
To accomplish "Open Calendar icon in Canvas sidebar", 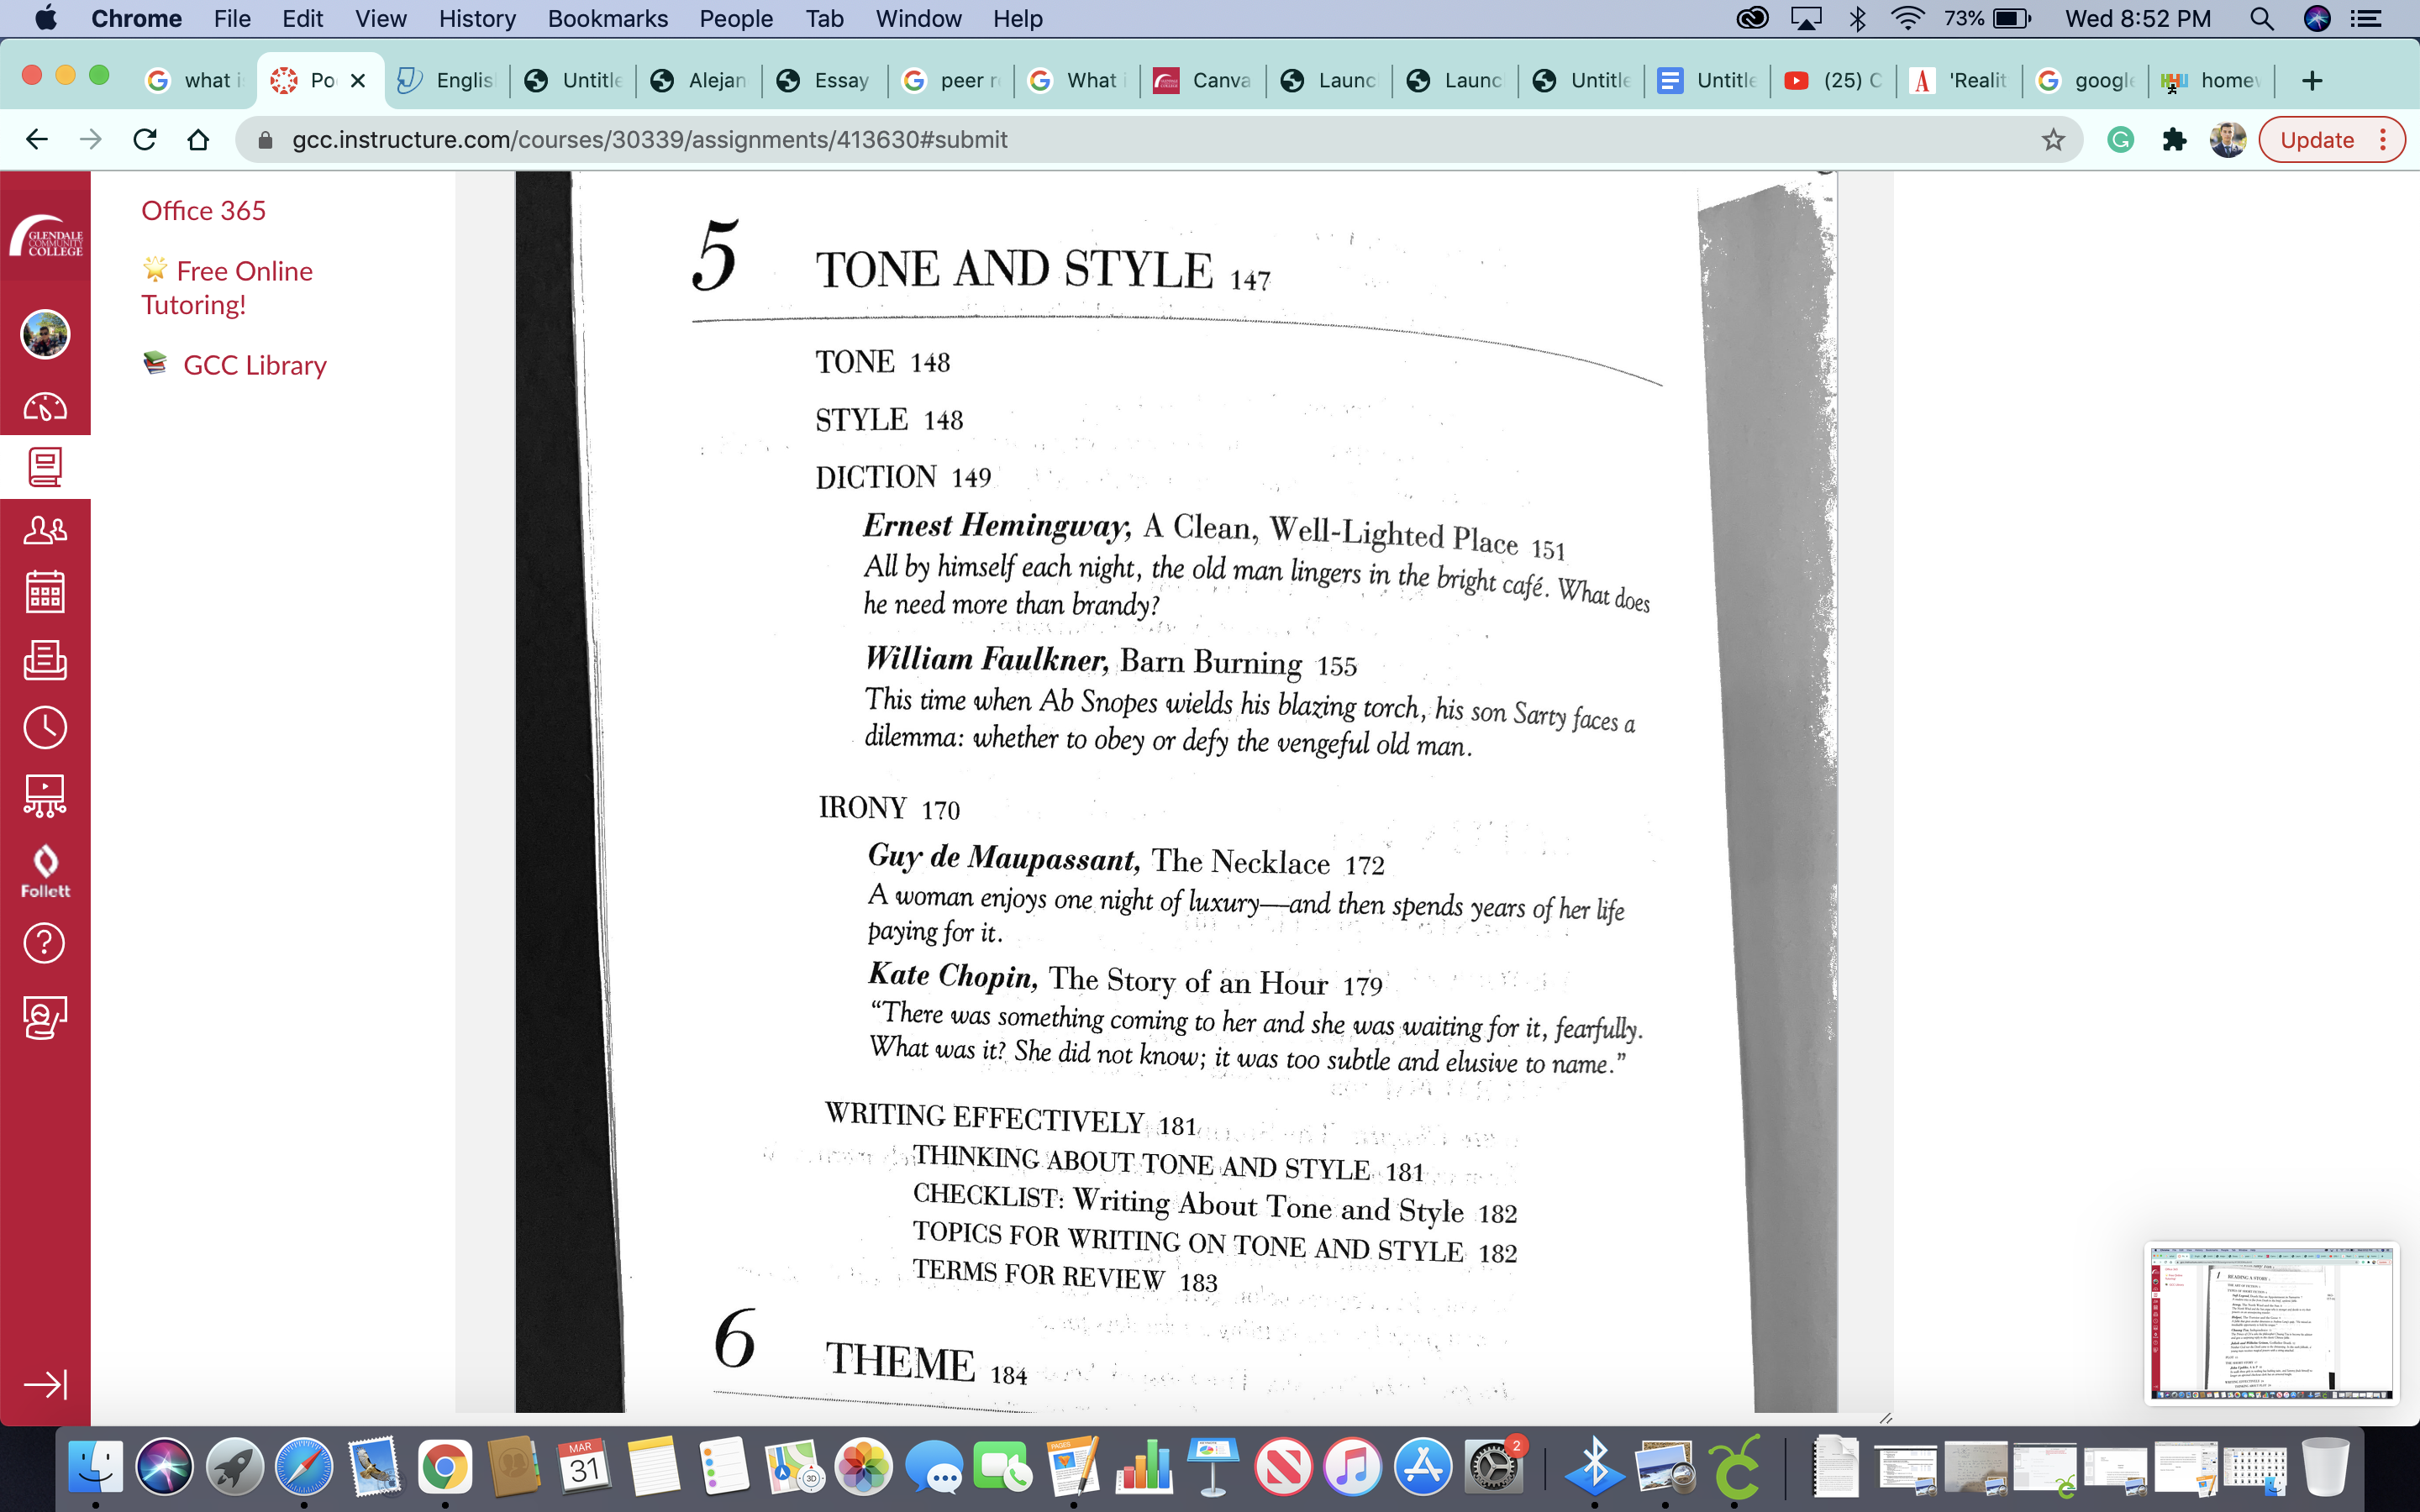I will [45, 592].
